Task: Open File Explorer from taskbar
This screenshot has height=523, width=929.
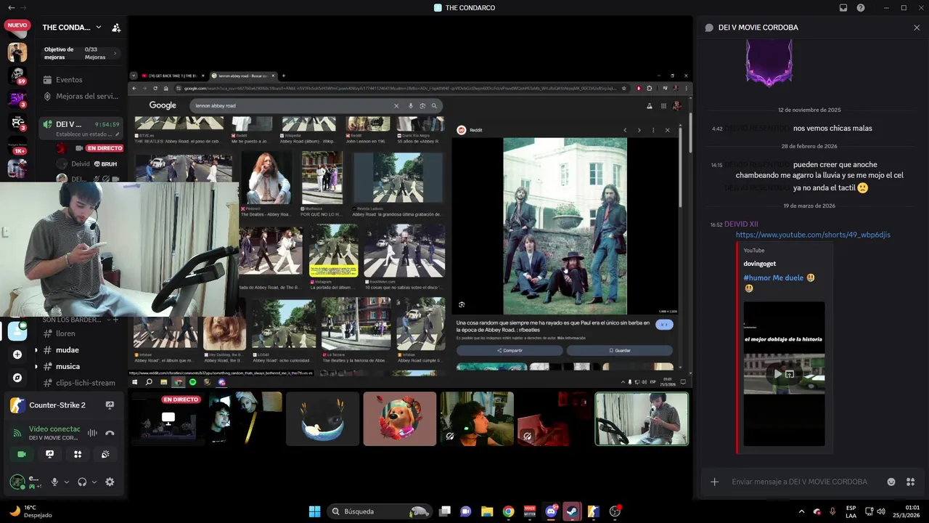Action: [487, 511]
